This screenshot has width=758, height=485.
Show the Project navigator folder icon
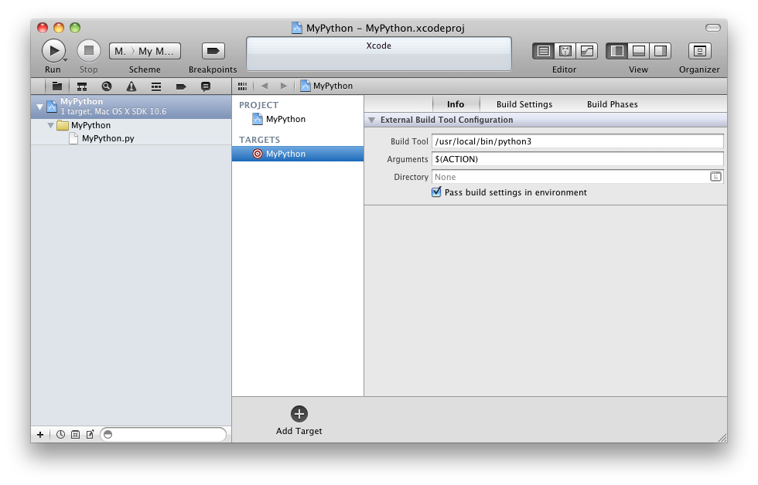57,86
